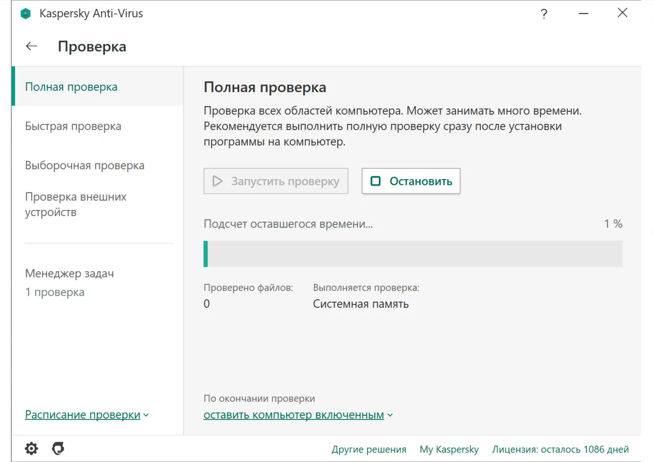Click the back arrow next to Проверка
654x462 pixels.
point(31,46)
